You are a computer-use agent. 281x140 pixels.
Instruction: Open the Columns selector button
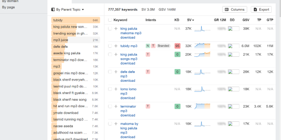point(235,9)
